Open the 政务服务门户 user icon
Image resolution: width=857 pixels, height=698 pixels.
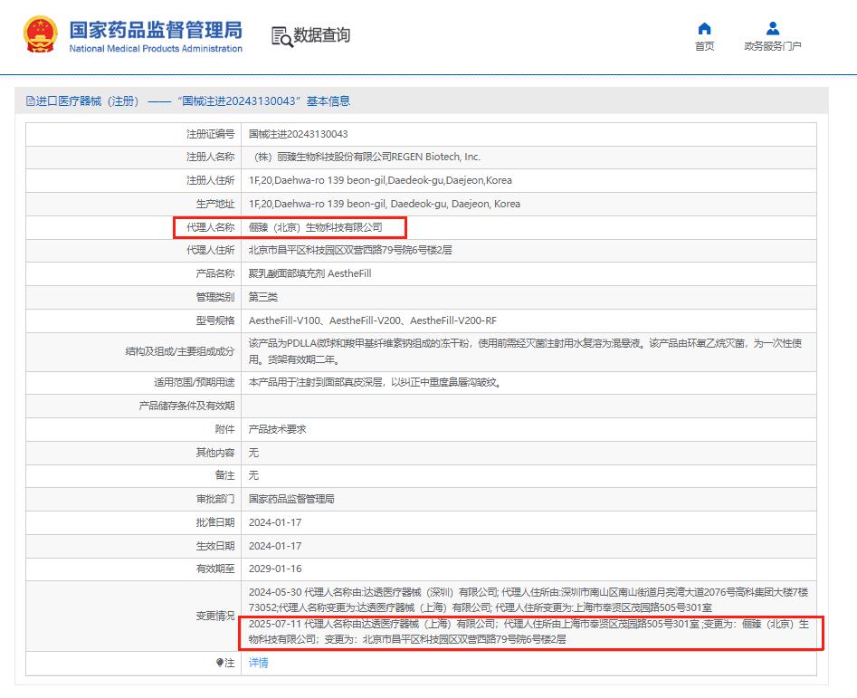tap(772, 28)
